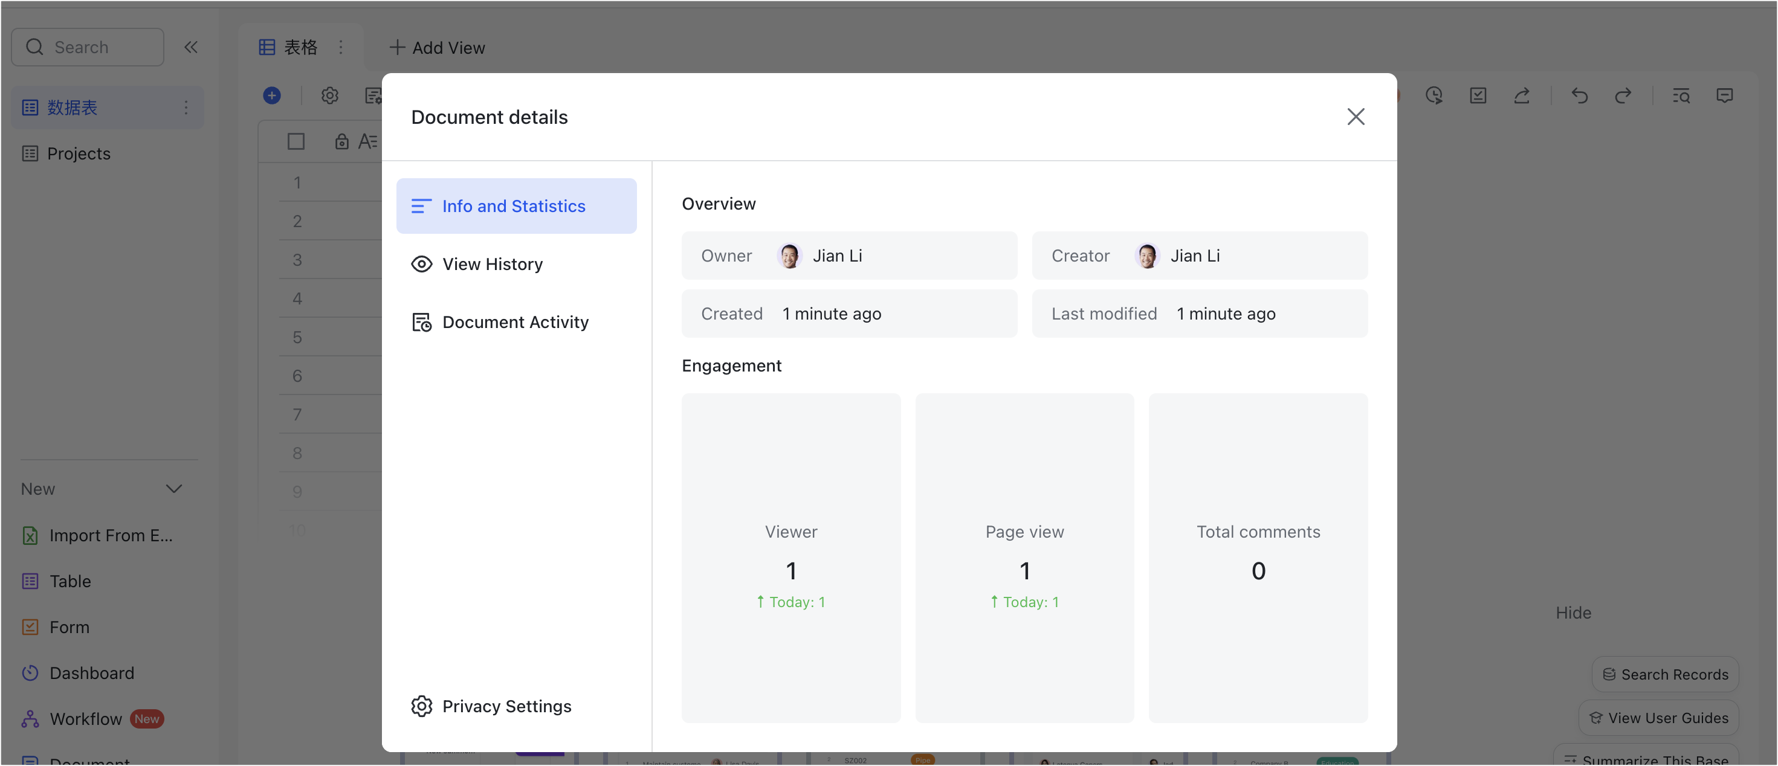
Task: Click the blue plus add button
Action: pos(272,95)
